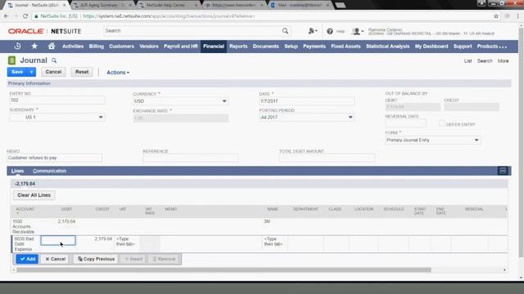The image size is (524, 294).
Task: Open the Financial menu
Action: (x=214, y=47)
